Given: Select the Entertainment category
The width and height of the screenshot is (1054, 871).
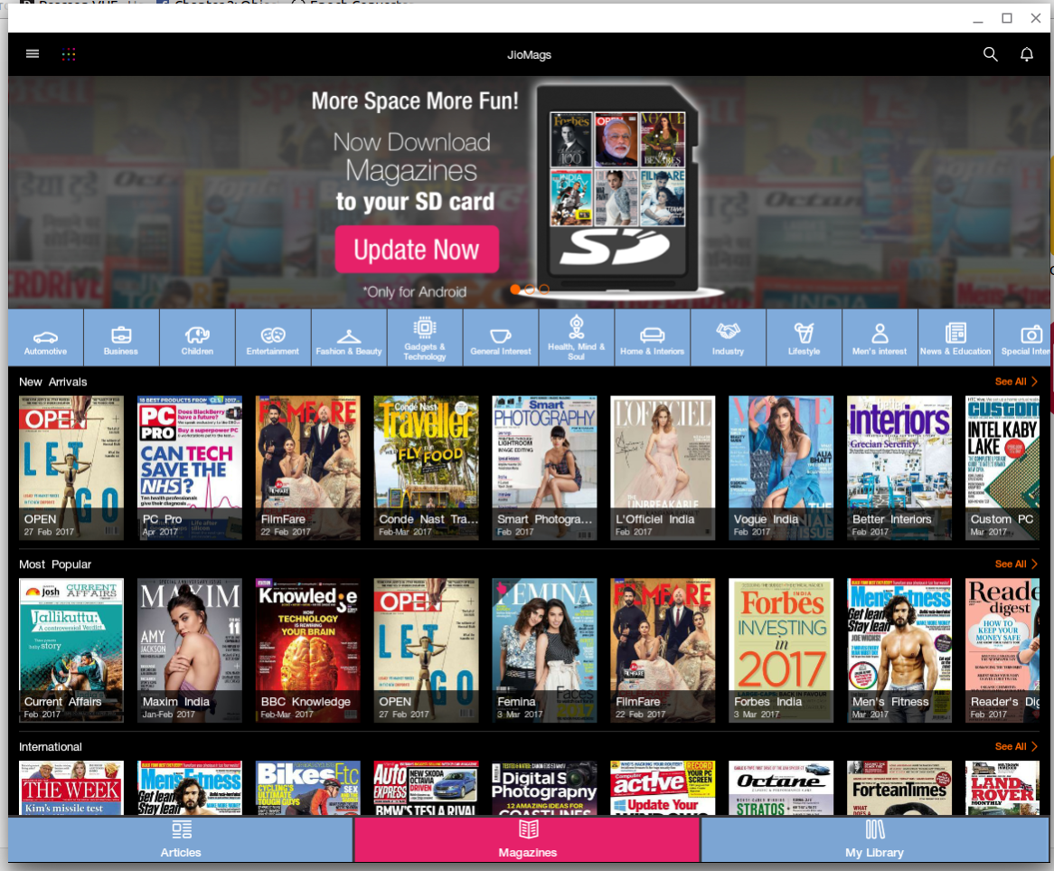Looking at the screenshot, I should [273, 337].
